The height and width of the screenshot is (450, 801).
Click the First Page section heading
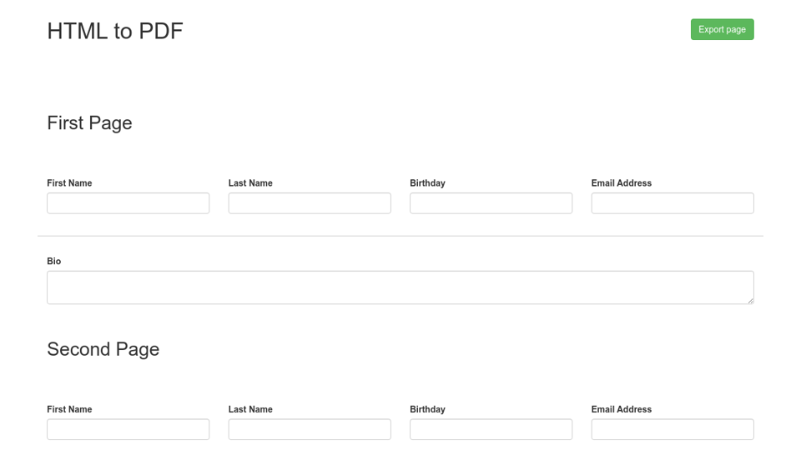point(89,123)
